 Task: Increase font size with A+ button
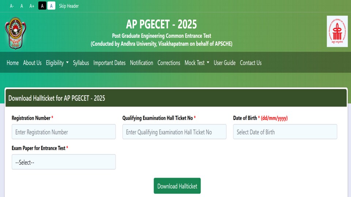(x=32, y=6)
